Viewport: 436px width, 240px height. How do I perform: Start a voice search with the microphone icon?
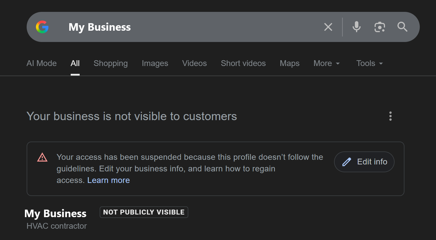point(356,27)
